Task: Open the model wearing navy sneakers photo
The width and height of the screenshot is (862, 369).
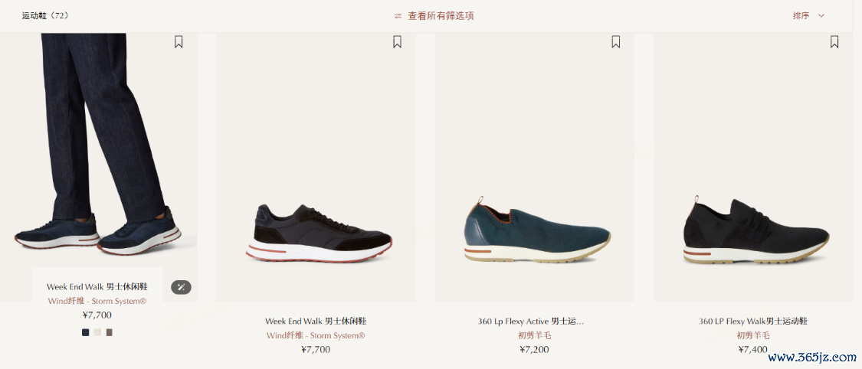Action: (98, 149)
